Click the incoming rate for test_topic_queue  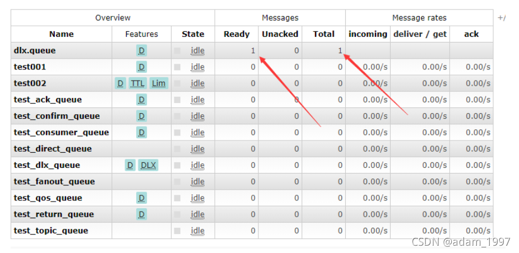tap(375, 231)
